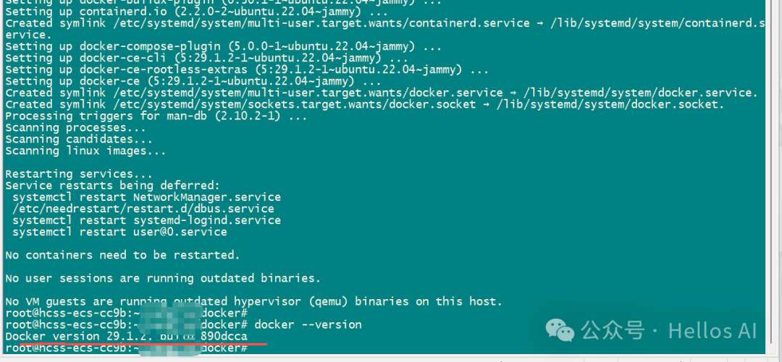Click "systemctl restart user@0.service" line

pyautogui.click(x=119, y=232)
